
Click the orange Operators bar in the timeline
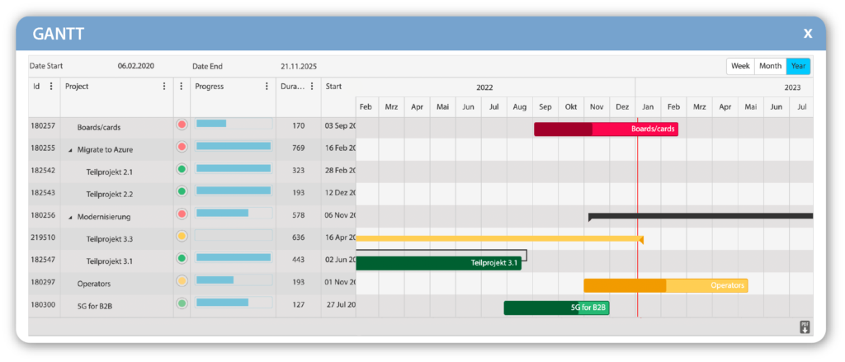[x=665, y=285]
